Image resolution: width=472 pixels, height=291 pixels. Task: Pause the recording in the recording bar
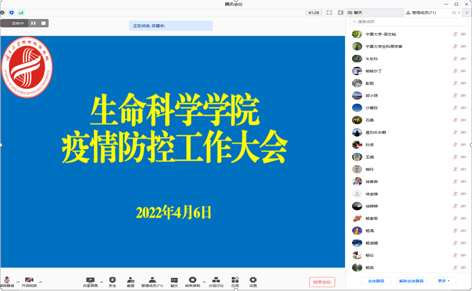click(x=33, y=23)
